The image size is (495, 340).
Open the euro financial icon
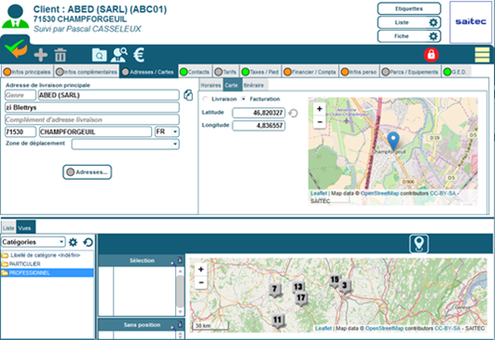pos(139,55)
